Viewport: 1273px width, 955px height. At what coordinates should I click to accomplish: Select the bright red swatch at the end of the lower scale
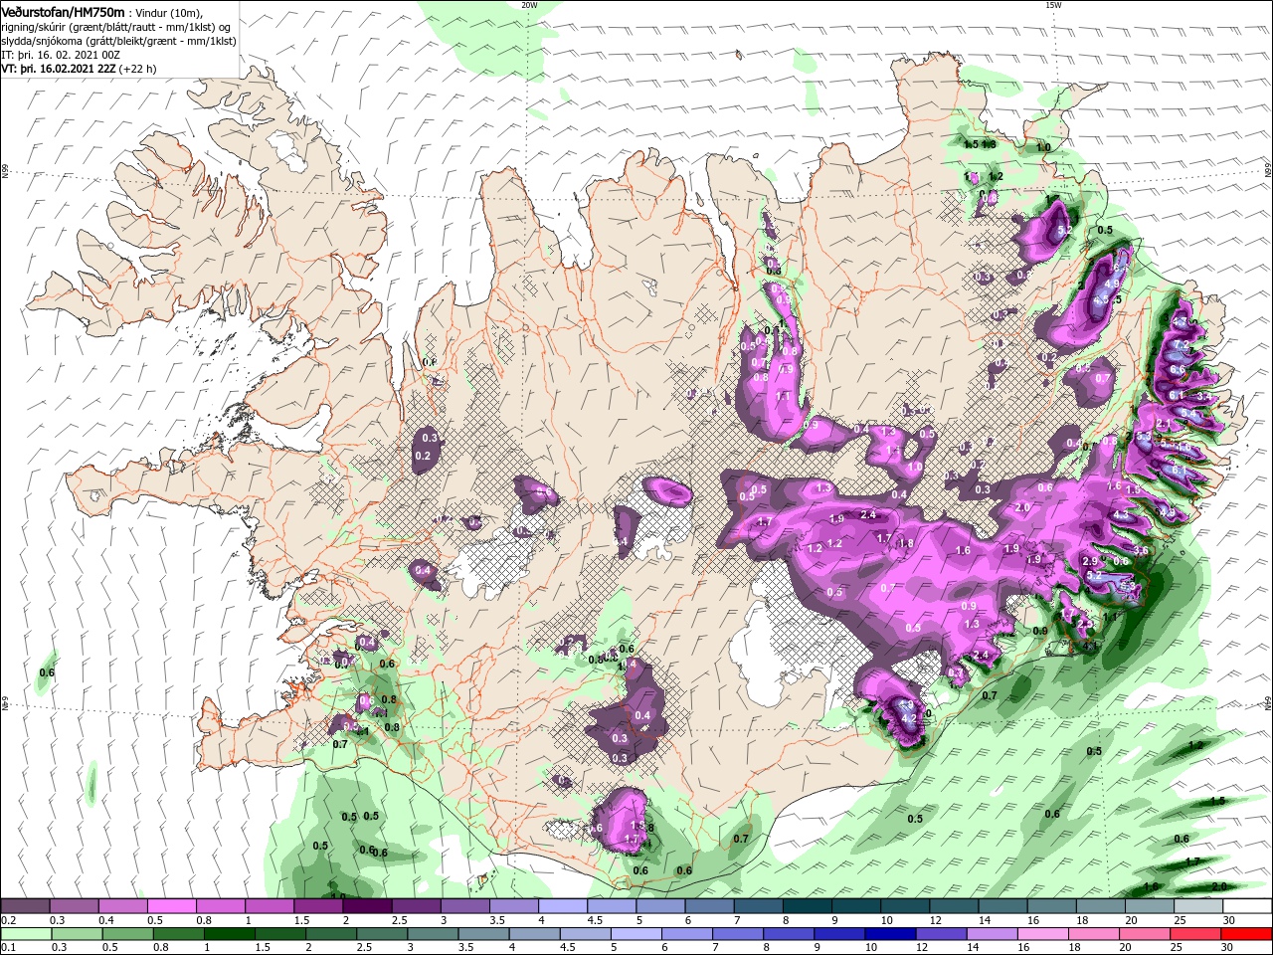click(1246, 934)
